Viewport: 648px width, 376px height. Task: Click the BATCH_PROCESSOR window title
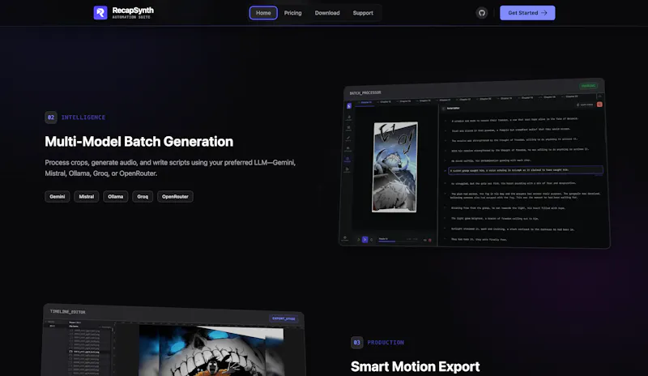(365, 92)
